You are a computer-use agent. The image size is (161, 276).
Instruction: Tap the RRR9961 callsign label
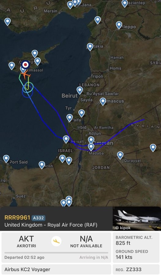coord(17,217)
